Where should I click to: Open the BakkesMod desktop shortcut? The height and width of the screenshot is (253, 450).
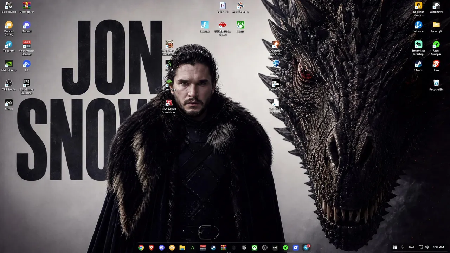click(9, 8)
